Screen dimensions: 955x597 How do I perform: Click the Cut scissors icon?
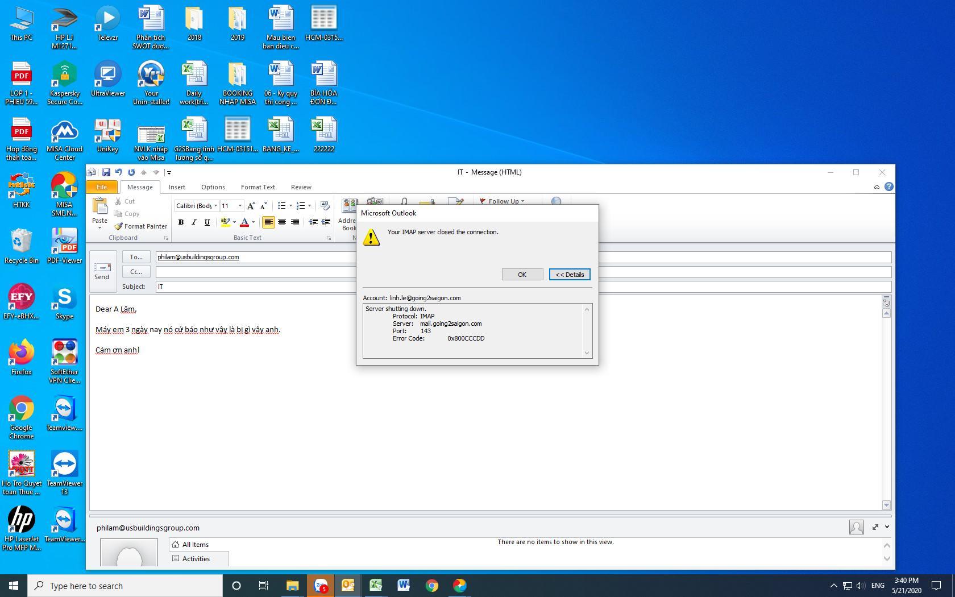click(118, 201)
